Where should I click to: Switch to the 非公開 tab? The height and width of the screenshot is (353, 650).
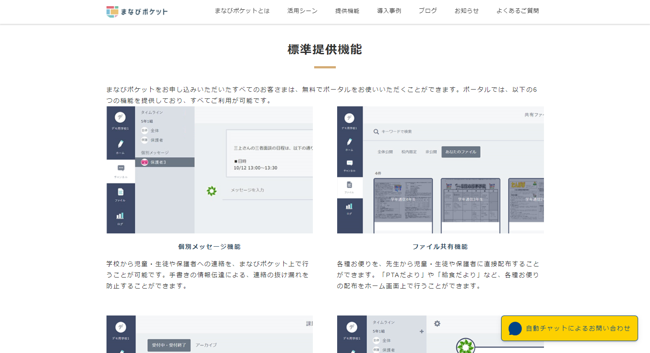point(431,152)
